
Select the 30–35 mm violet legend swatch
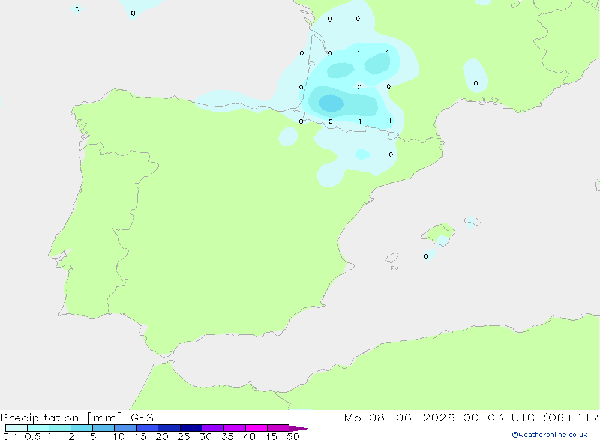tap(212, 428)
